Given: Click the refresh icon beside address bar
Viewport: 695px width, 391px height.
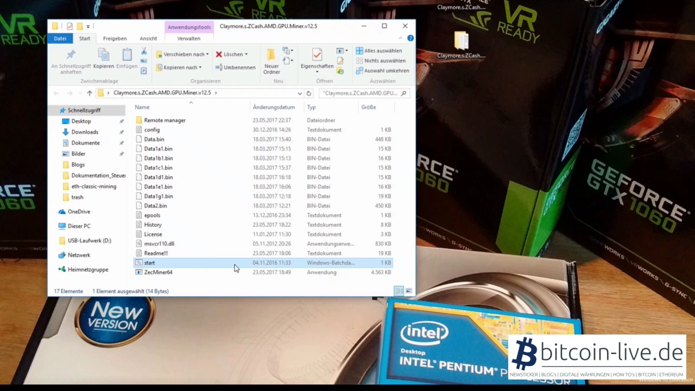Looking at the screenshot, I should (x=309, y=93).
